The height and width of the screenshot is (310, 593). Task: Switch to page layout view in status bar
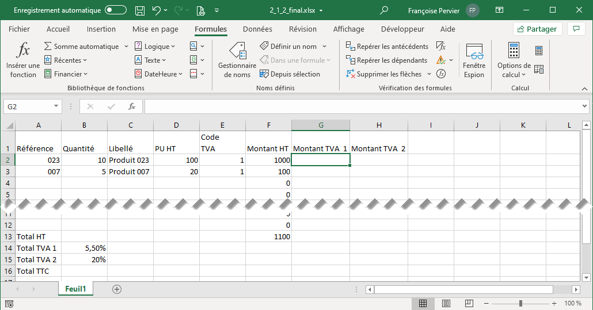(x=443, y=303)
